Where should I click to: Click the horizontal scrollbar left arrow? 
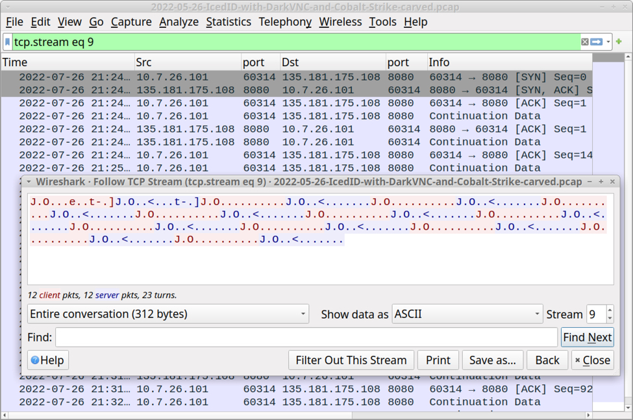point(5,415)
